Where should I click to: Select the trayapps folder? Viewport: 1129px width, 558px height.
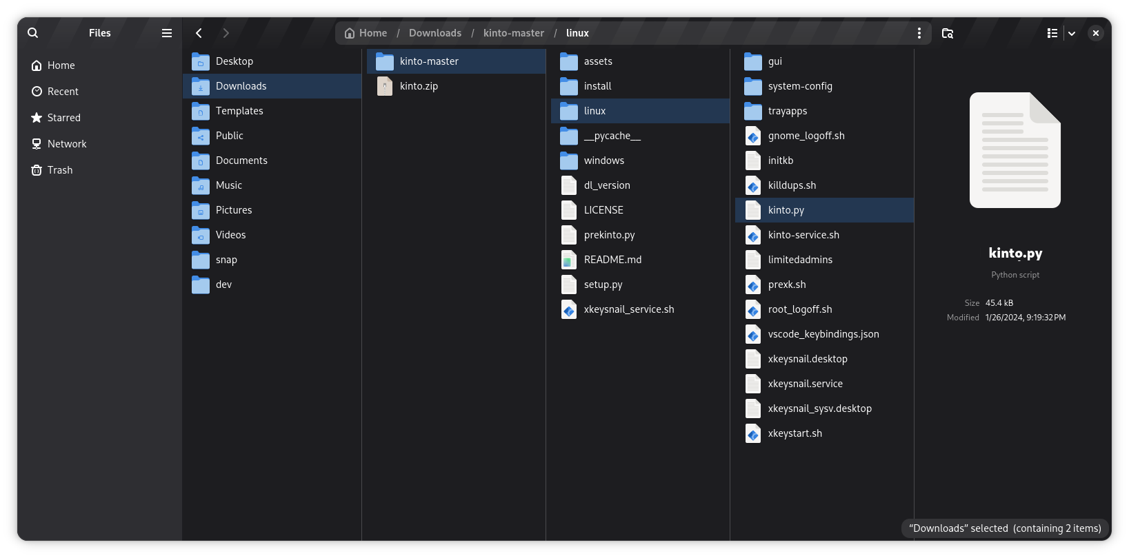pyautogui.click(x=825, y=111)
